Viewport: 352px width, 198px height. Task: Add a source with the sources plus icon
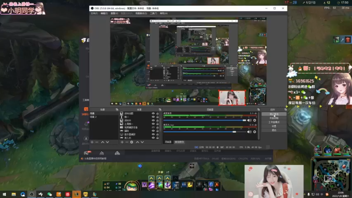pyautogui.click(x=122, y=142)
